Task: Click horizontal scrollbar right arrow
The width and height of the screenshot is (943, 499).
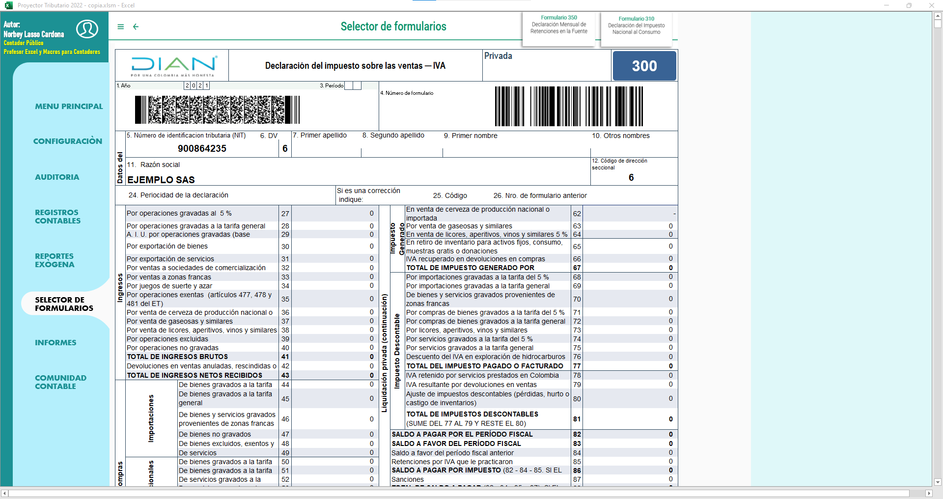Action: [928, 493]
